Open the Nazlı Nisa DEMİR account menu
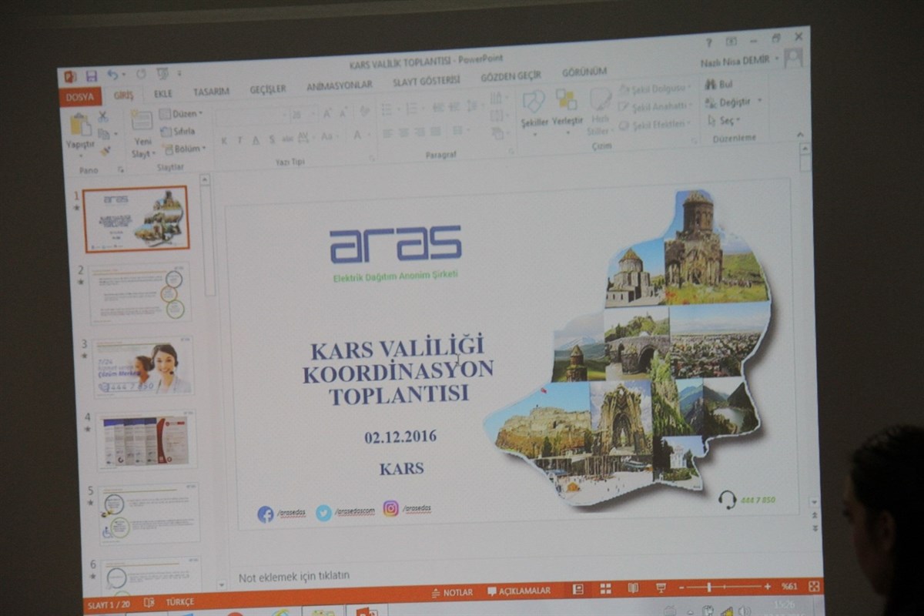Screen dimensions: 924x616 click(738, 61)
